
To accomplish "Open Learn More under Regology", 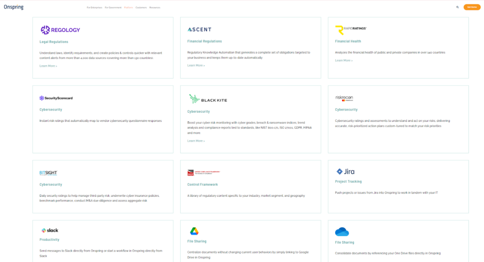I will (48, 66).
